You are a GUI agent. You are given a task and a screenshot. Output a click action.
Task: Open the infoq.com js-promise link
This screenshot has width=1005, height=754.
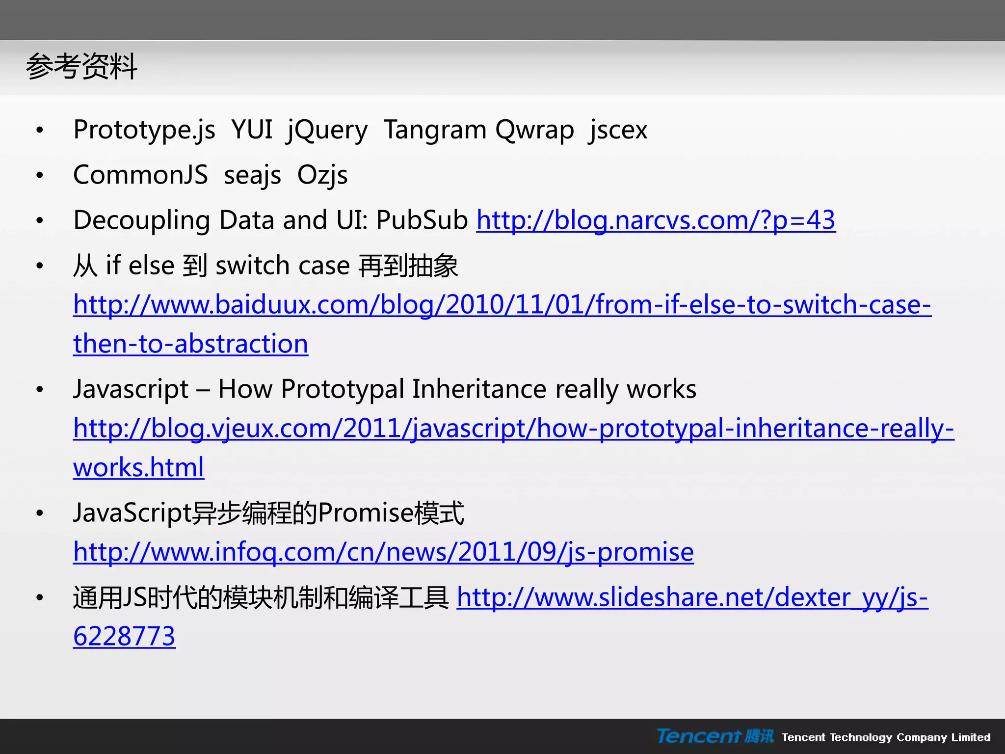coord(383,552)
